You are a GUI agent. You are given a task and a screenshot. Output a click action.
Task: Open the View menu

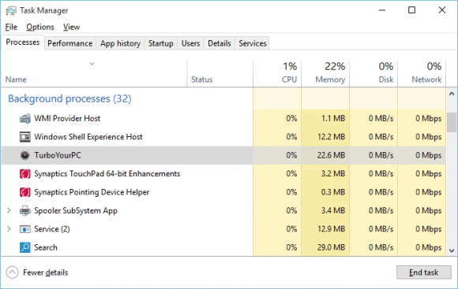point(71,27)
